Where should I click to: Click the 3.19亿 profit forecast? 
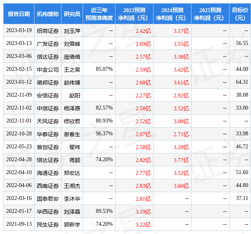click(143, 212)
